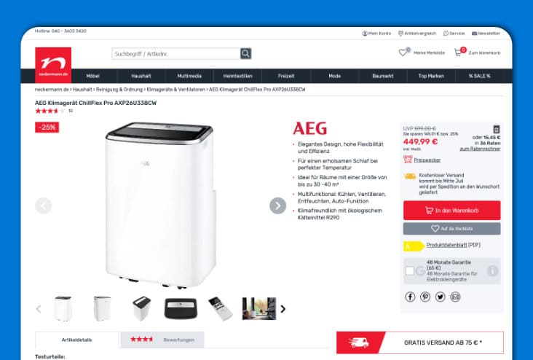Open the installment calculator icon
This screenshot has height=360, width=533.
tap(497, 129)
